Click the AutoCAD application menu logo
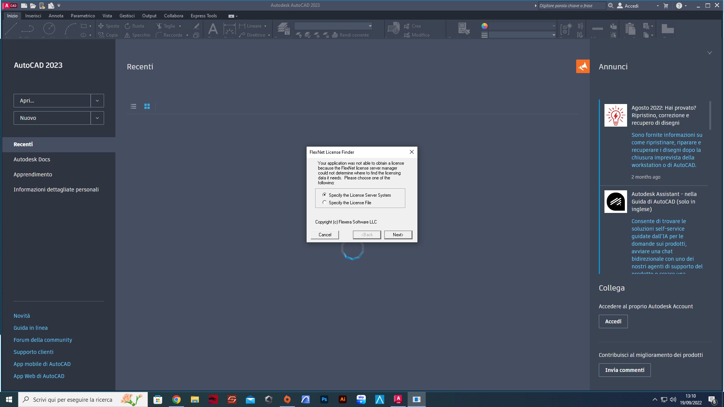724x407 pixels. pos(10,6)
